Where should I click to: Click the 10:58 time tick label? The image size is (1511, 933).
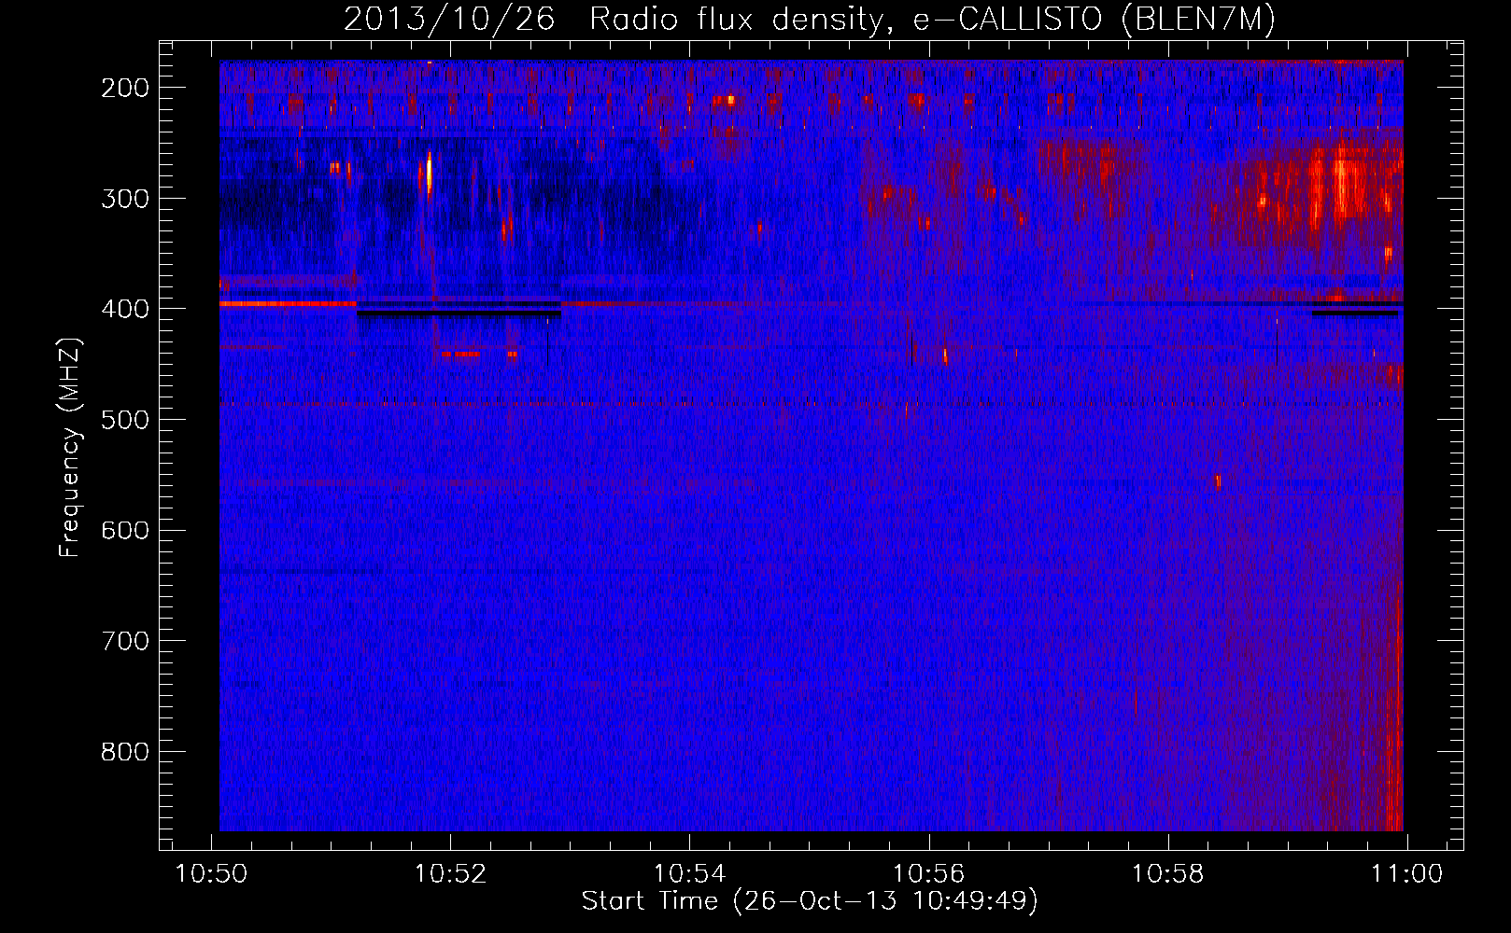click(x=1168, y=874)
